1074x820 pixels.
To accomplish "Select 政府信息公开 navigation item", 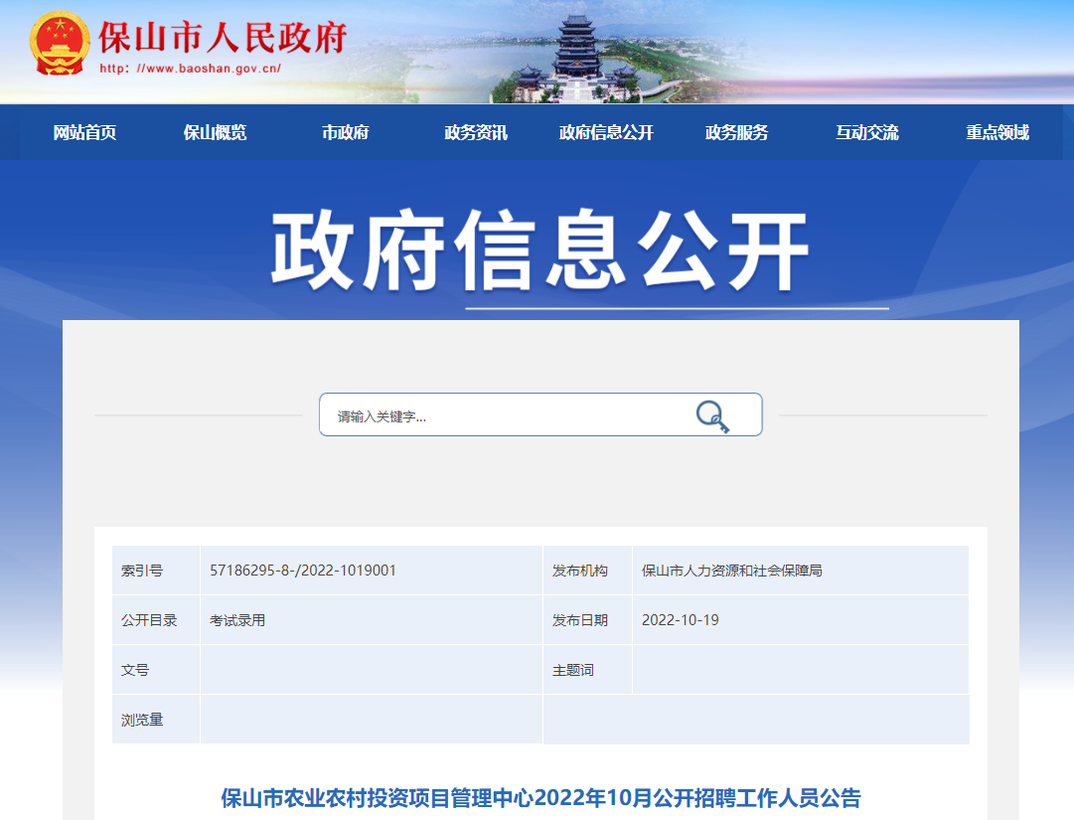I will [x=606, y=132].
